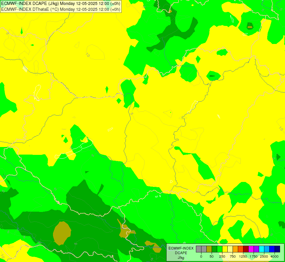Pick the bright yellow legend swatch after 250
The image size is (285, 262).
coord(225,249)
